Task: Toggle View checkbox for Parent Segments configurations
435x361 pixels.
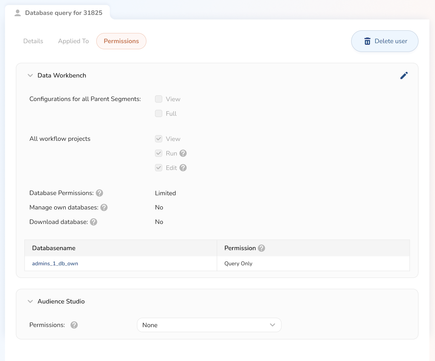Action: 159,99
